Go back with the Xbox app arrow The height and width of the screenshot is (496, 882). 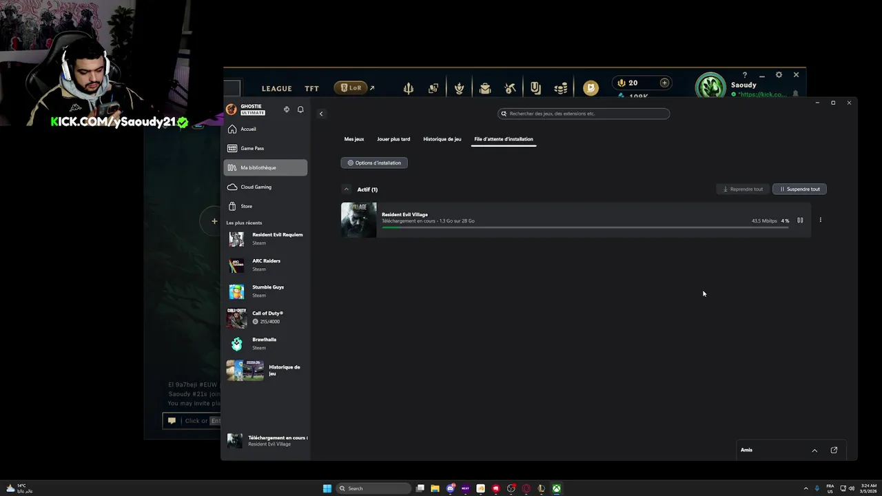click(x=321, y=114)
